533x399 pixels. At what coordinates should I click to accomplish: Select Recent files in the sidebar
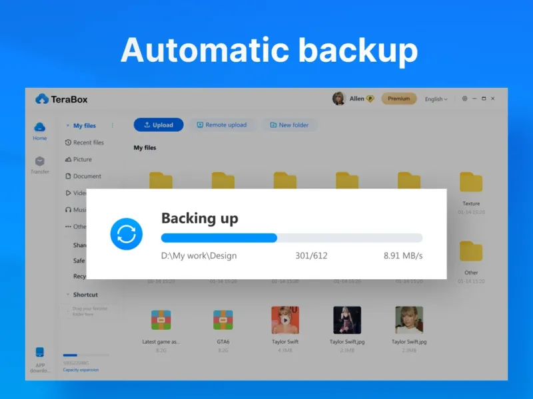pyautogui.click(x=89, y=142)
